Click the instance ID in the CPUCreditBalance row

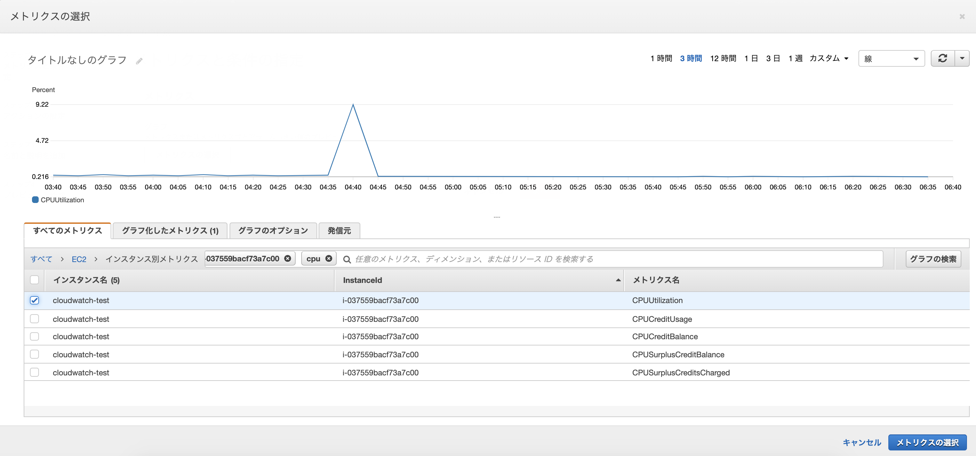(381, 336)
